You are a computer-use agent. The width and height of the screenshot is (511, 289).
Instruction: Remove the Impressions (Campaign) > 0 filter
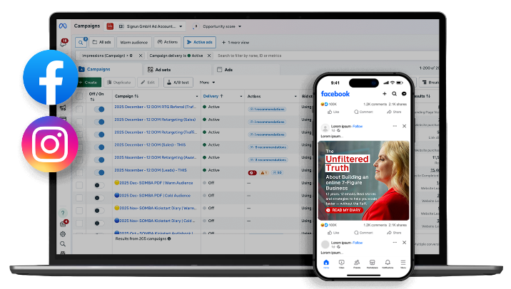[141, 56]
